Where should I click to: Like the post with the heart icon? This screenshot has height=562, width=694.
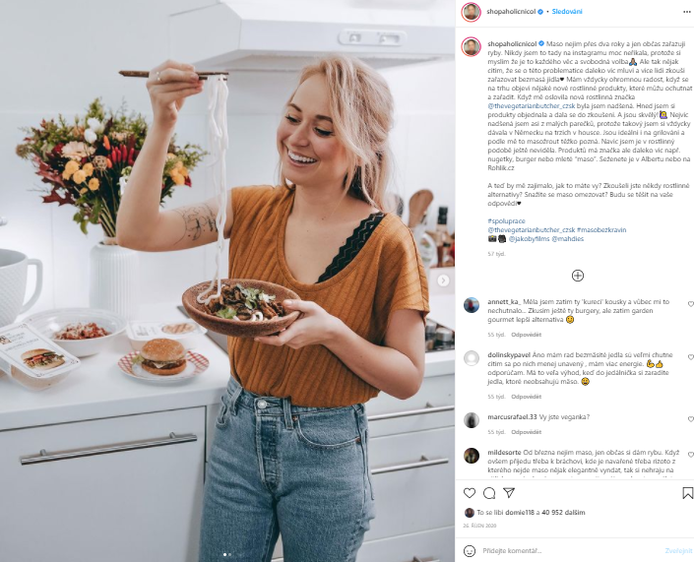pyautogui.click(x=470, y=493)
